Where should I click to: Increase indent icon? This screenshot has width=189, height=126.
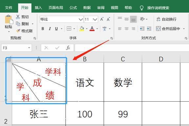click(149, 29)
